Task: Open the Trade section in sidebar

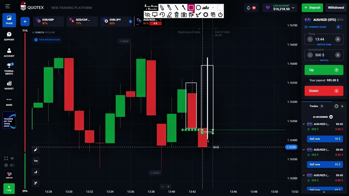Action: coord(9,20)
